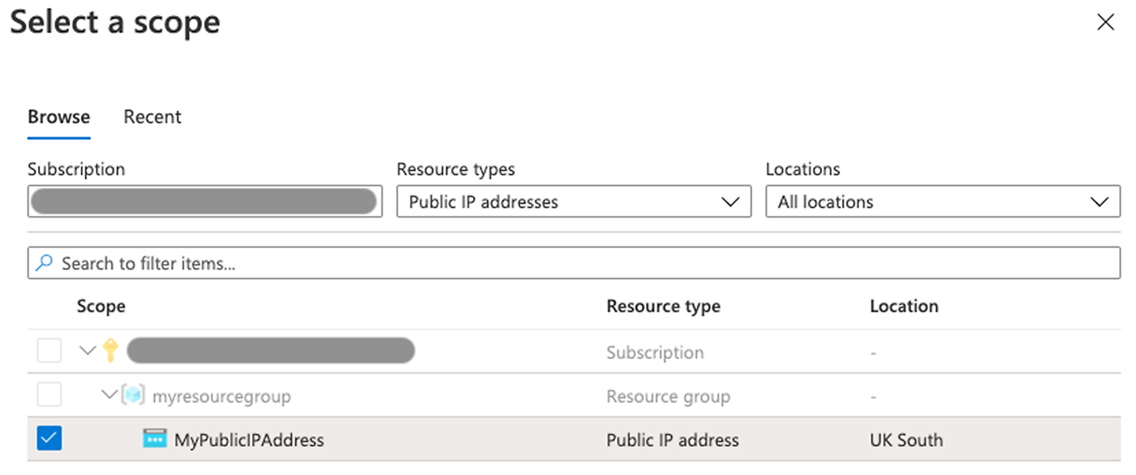Image resolution: width=1136 pixels, height=475 pixels.
Task: Tick the subscription row checkbox
Action: (x=50, y=351)
